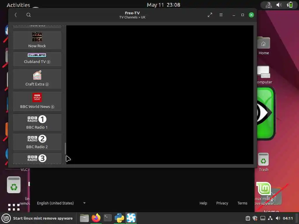Open the taskbar volume tray icon
299x224 pixels.
[278, 218]
